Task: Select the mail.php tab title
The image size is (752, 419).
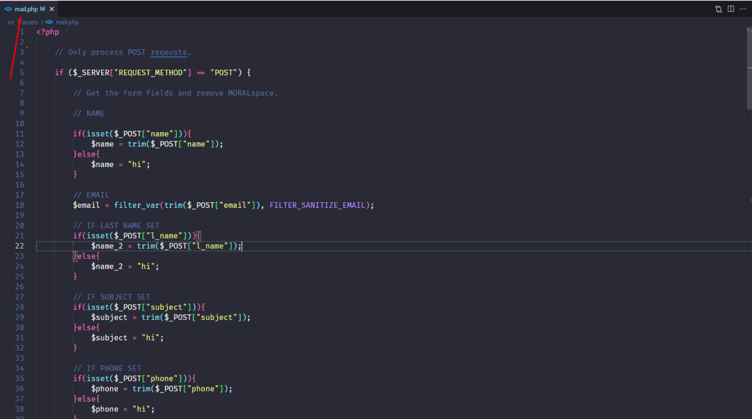Action: point(26,9)
